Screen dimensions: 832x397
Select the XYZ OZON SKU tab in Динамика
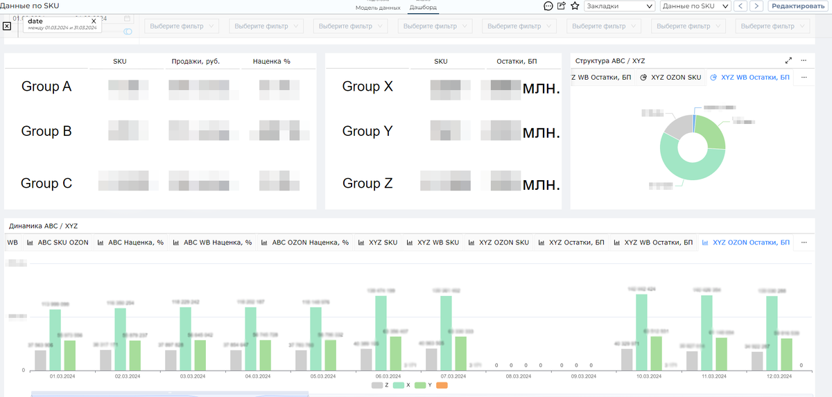click(x=499, y=242)
